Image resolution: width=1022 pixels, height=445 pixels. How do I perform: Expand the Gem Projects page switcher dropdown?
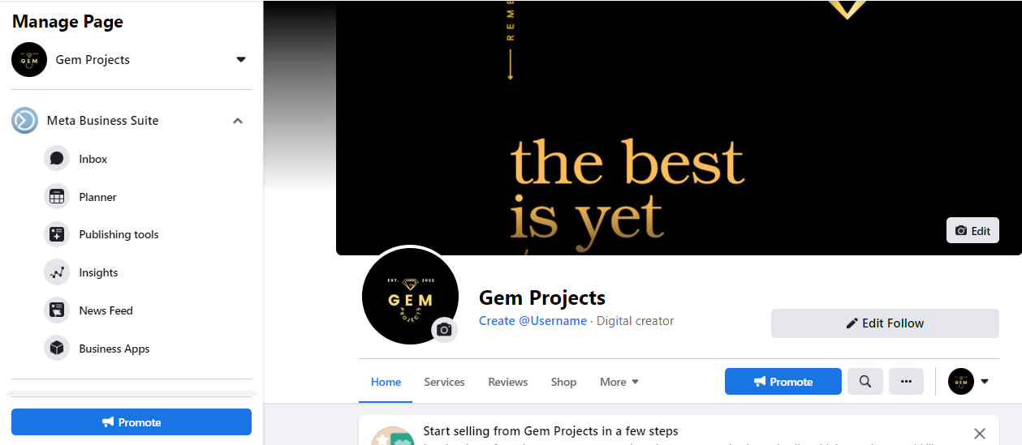tap(241, 60)
